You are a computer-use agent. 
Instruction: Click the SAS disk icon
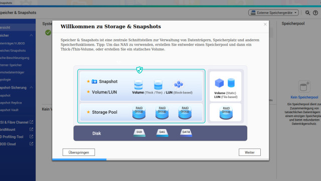pyautogui.click(x=162, y=133)
